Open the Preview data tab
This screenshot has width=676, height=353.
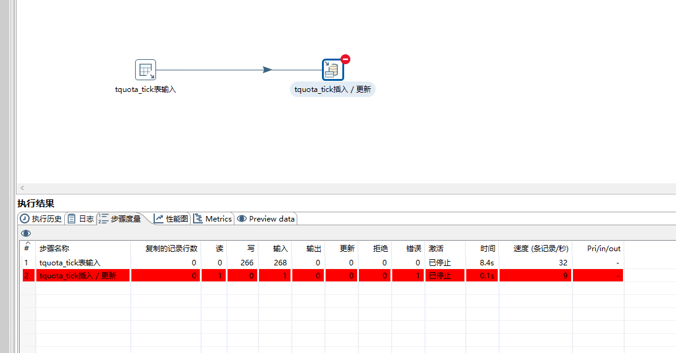(266, 219)
